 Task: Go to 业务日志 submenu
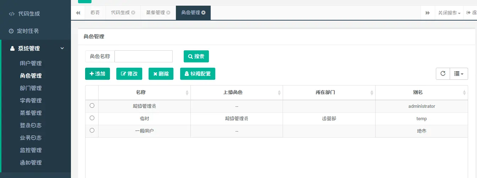coord(31,138)
